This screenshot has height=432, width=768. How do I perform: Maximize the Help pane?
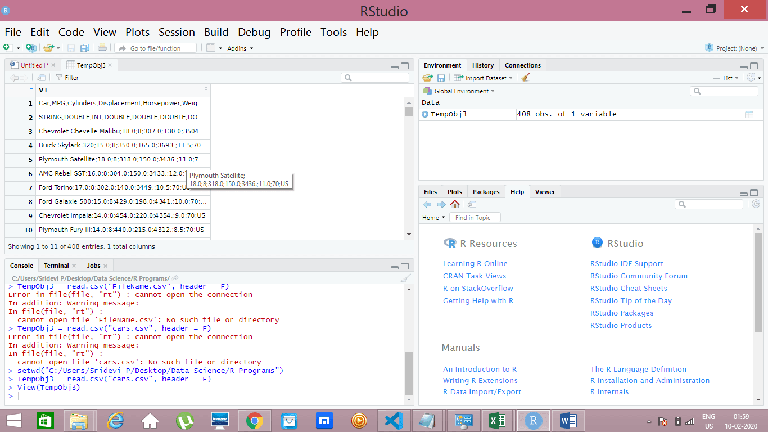tap(755, 192)
